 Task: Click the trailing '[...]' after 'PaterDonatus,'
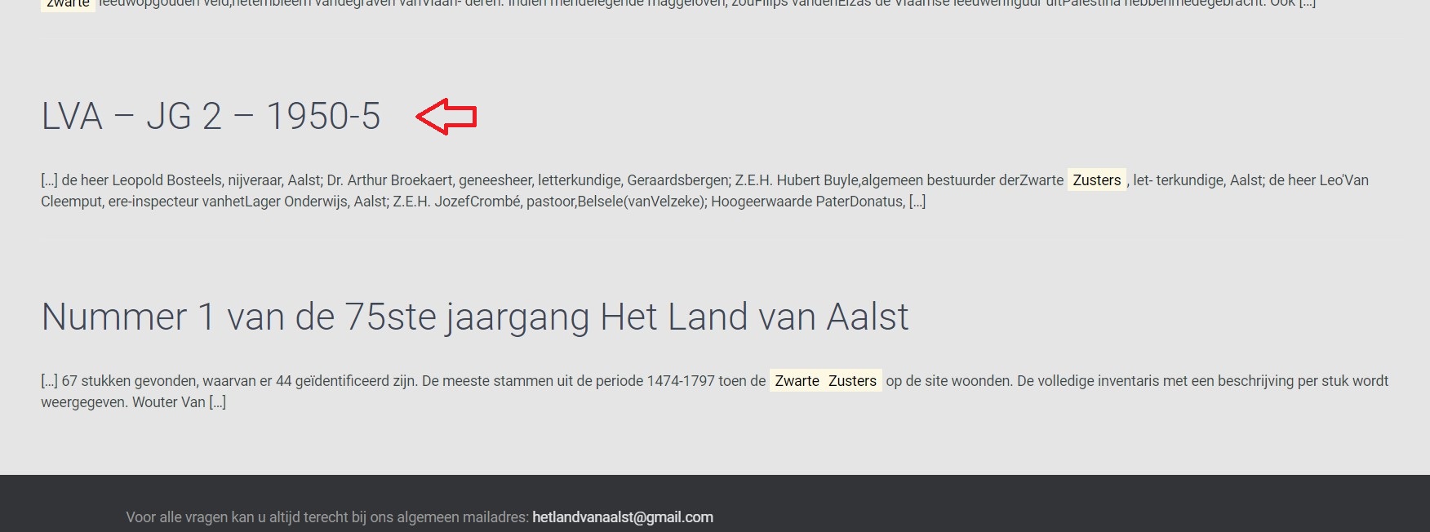(917, 202)
